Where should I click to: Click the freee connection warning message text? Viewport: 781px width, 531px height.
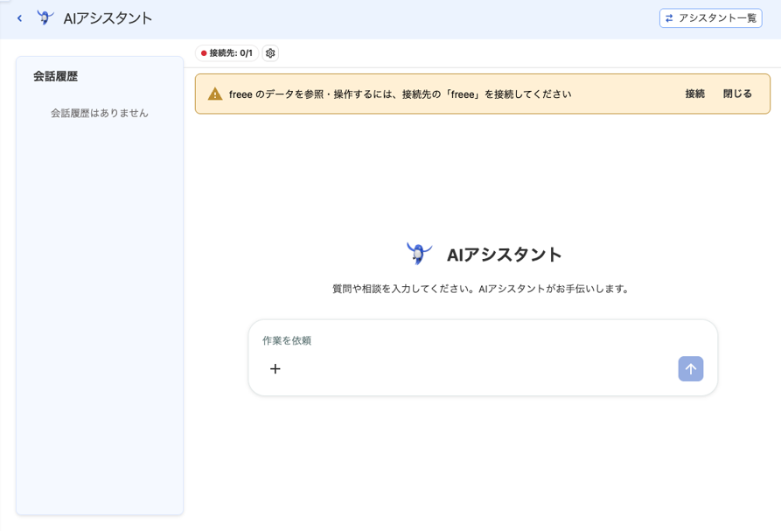400,94
